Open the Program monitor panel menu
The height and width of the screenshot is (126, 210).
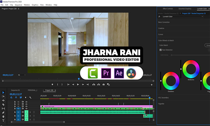19,9
